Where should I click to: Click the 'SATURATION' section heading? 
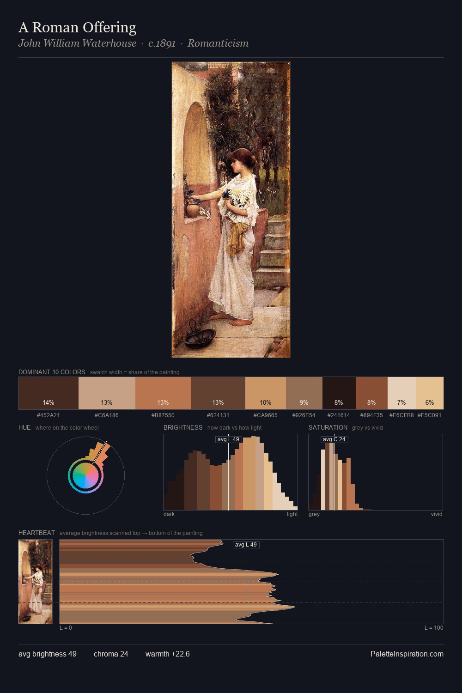click(x=328, y=427)
